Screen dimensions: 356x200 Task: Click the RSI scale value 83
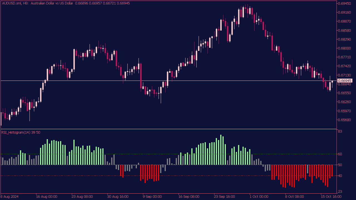[340, 131]
